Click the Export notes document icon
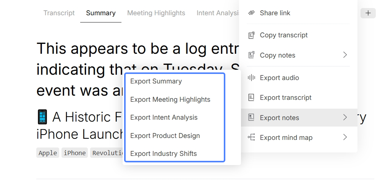Screen dimensions: 380x186 [252, 117]
